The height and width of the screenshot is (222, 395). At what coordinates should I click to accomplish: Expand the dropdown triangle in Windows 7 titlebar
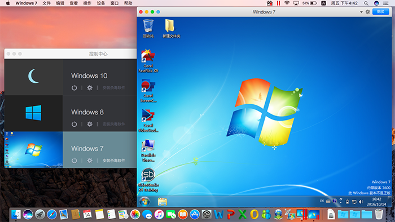pyautogui.click(x=361, y=12)
